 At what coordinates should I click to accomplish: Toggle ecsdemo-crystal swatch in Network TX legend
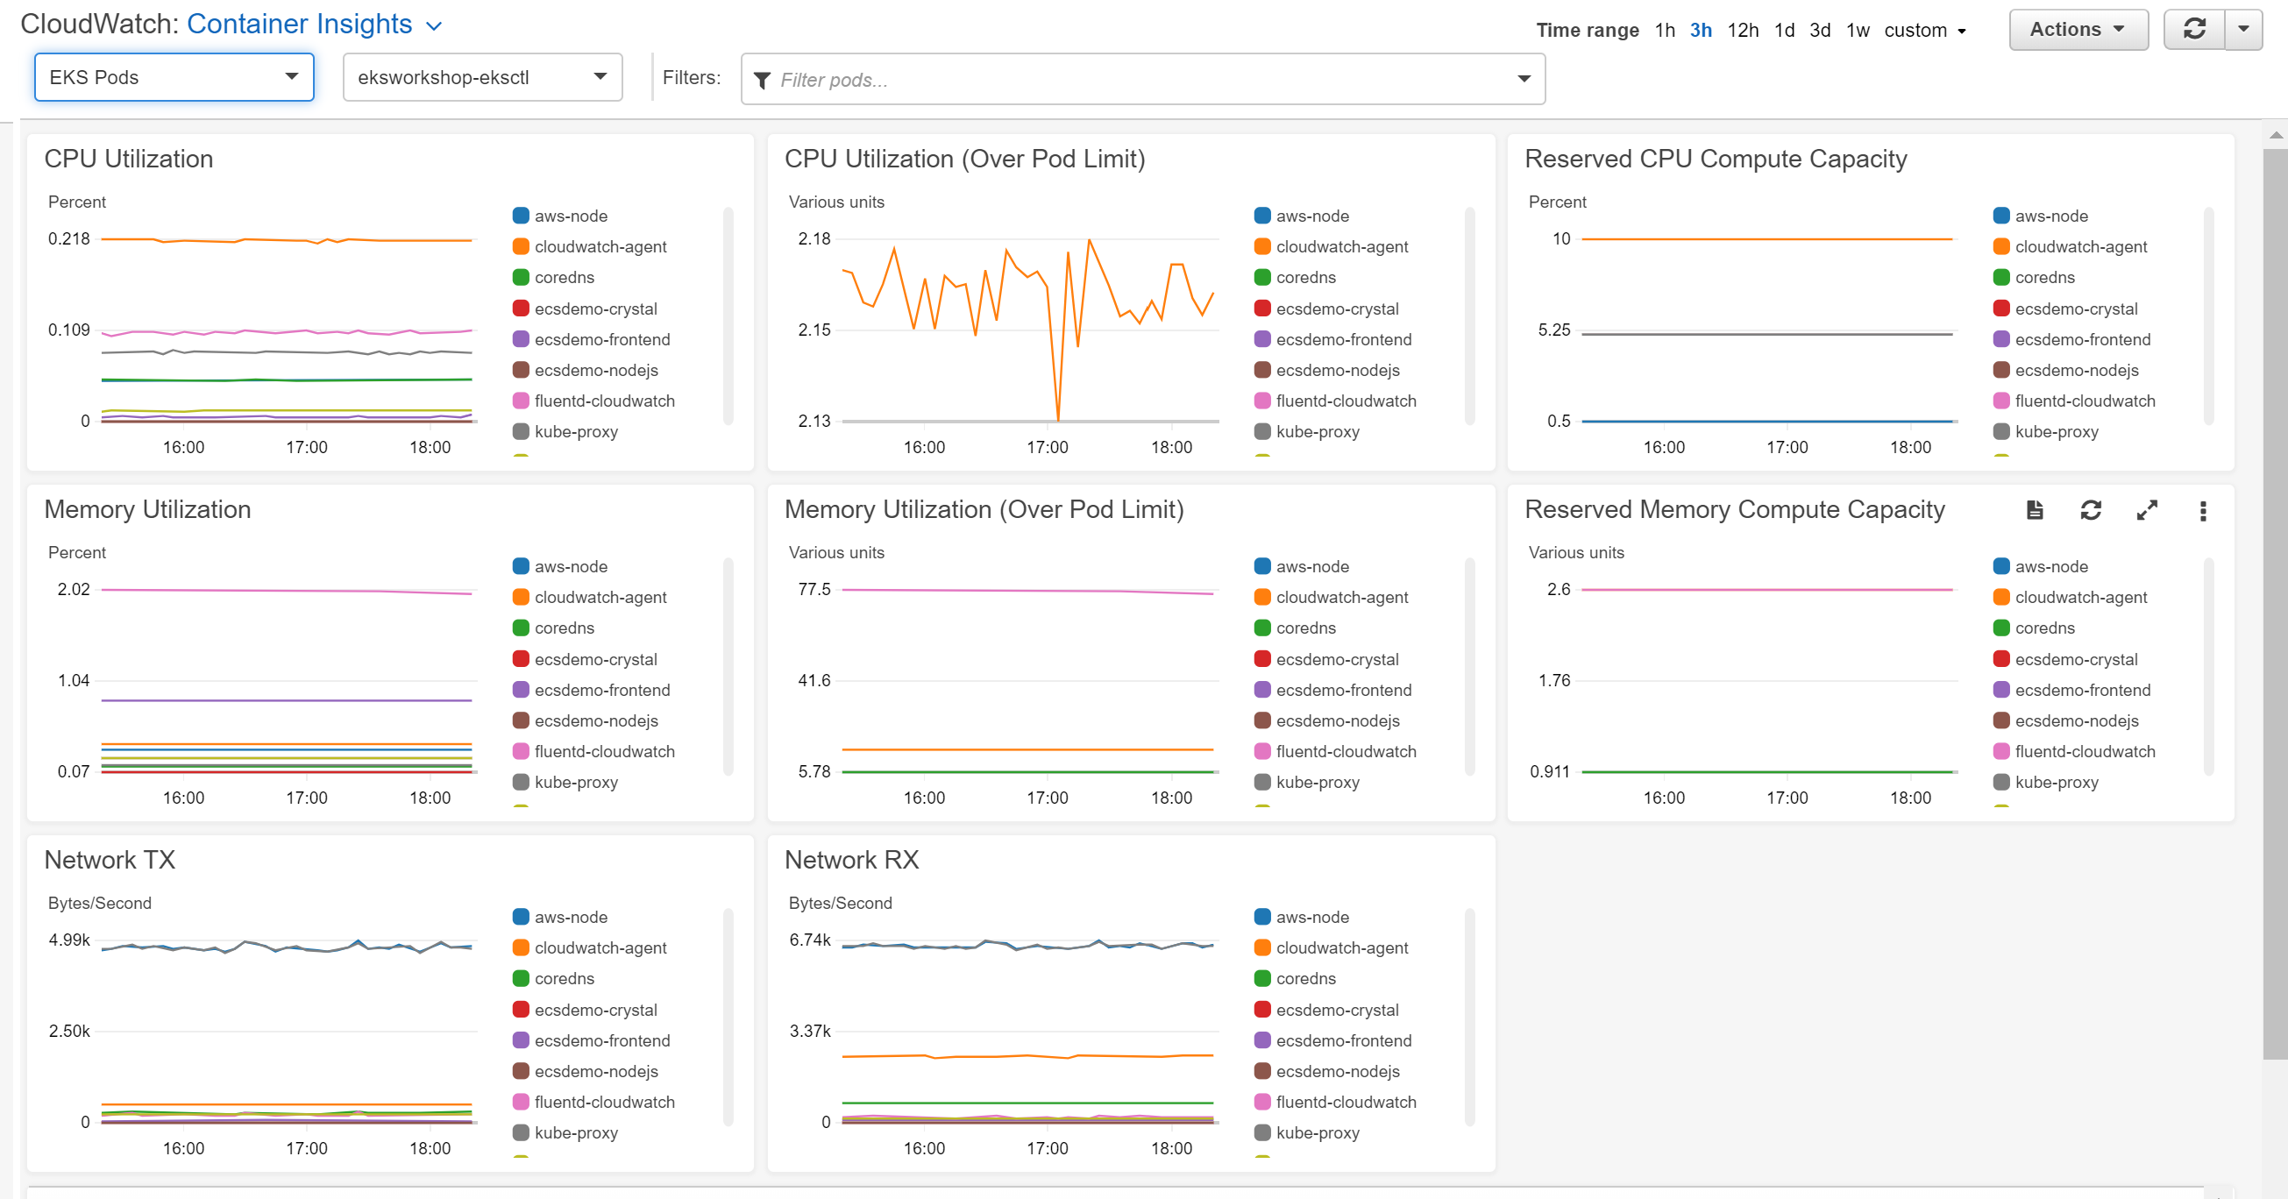tap(522, 1010)
